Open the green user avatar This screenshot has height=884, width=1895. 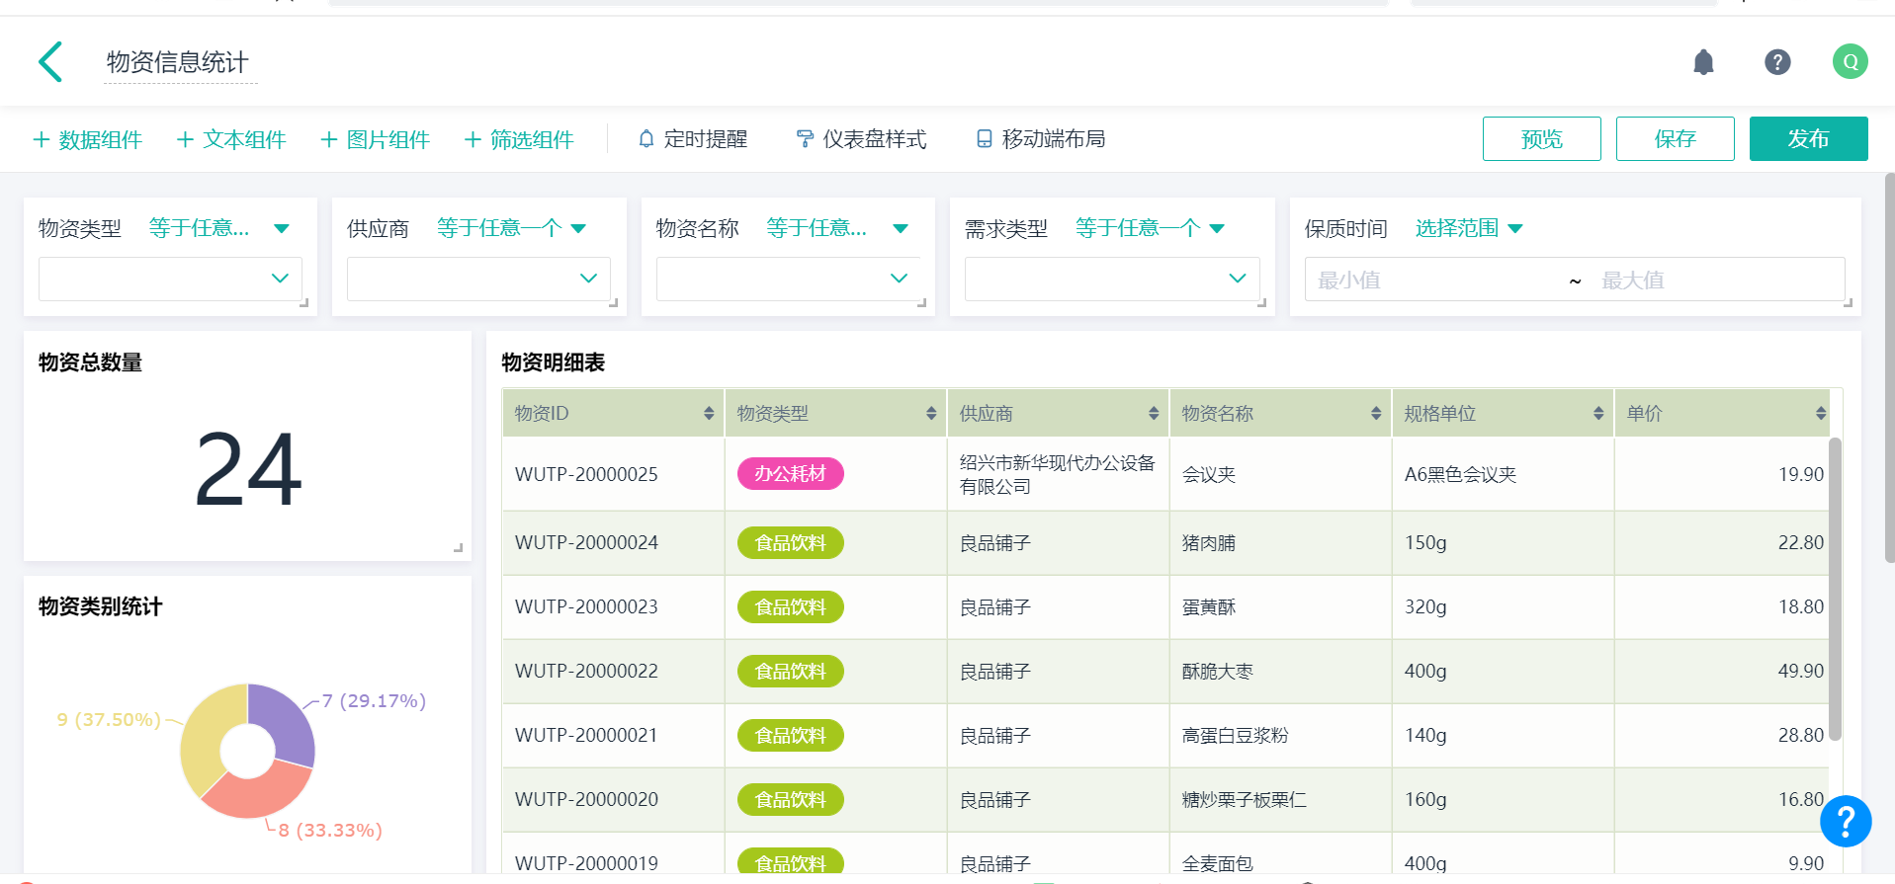(1850, 62)
